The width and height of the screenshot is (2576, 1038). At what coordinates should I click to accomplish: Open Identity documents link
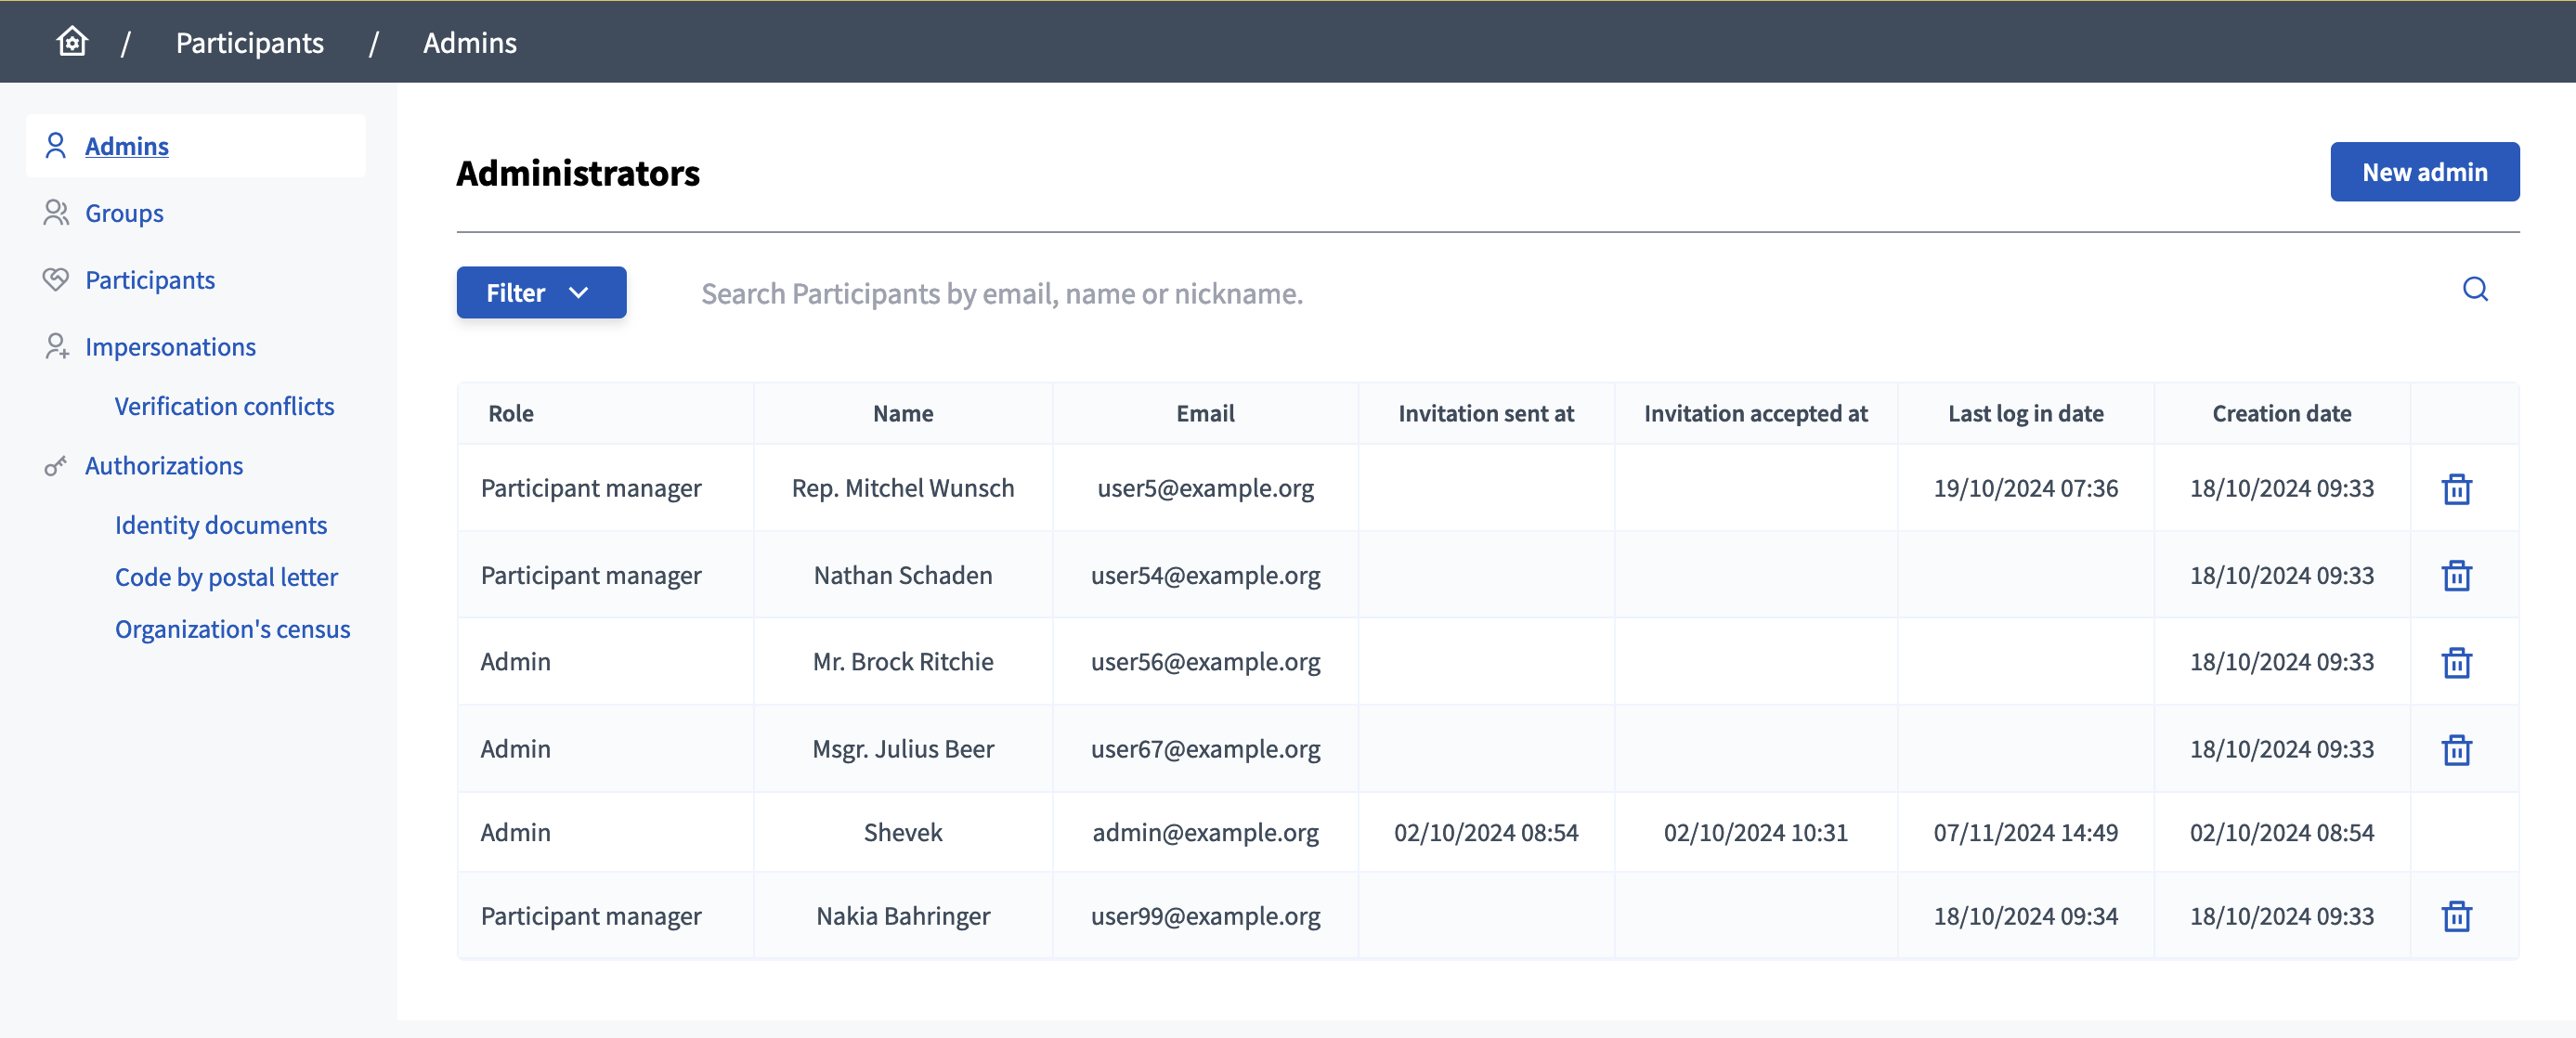221,525
